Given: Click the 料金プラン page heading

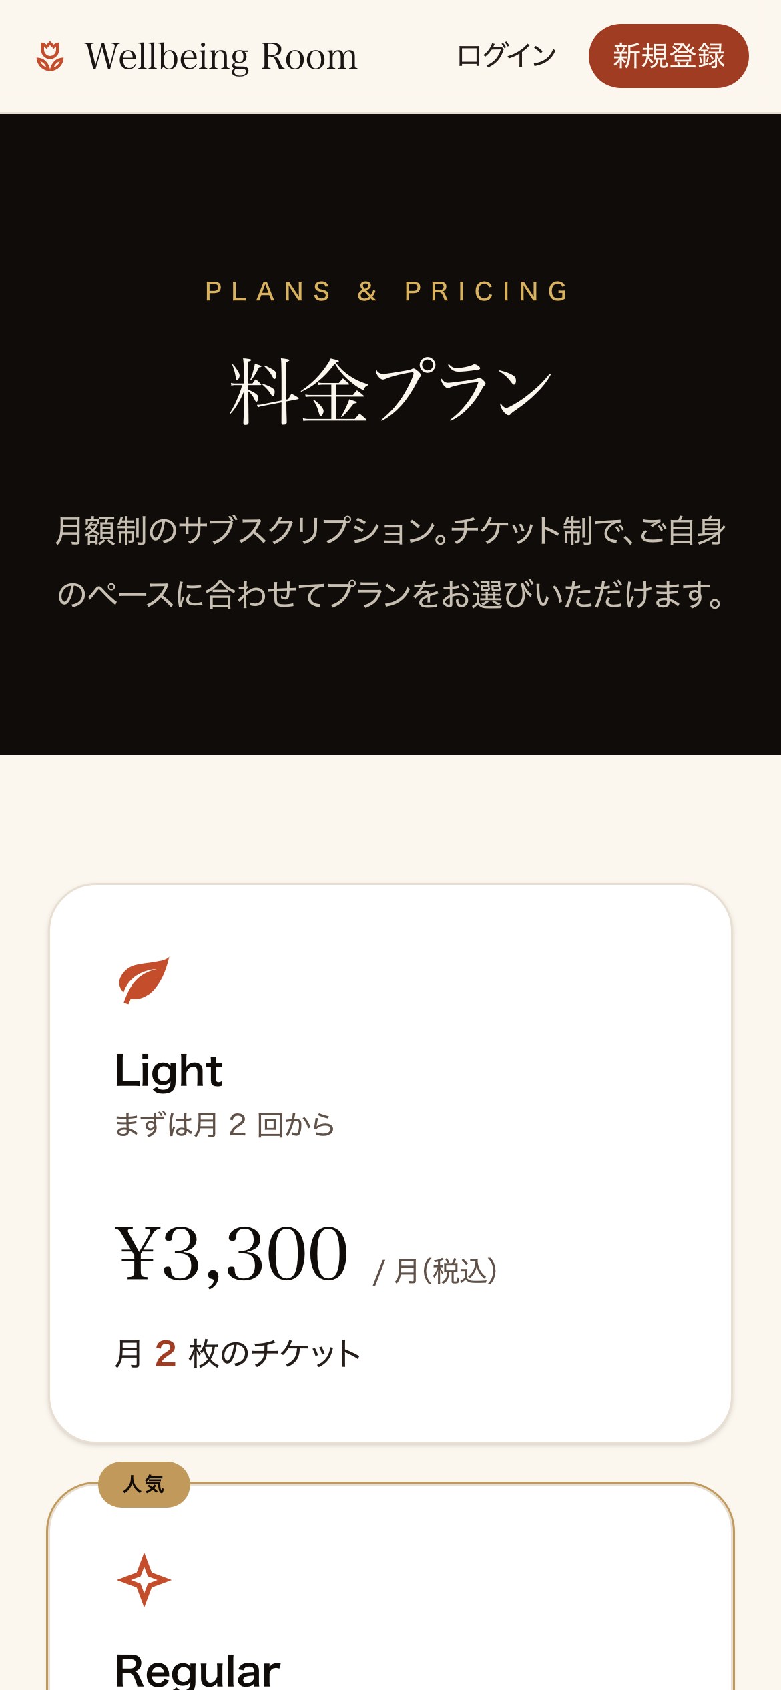Looking at the screenshot, I should [390, 391].
